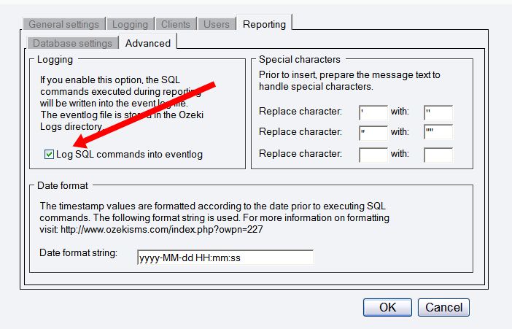The image size is (512, 329).
Task: Click the empty third Replace character field
Action: point(373,155)
